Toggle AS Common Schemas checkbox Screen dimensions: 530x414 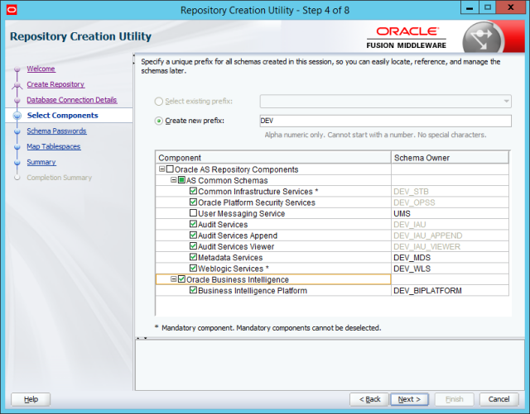181,180
